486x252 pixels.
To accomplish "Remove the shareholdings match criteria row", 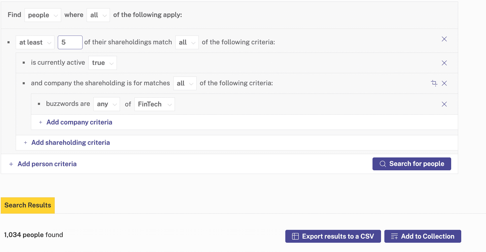I will (x=444, y=39).
